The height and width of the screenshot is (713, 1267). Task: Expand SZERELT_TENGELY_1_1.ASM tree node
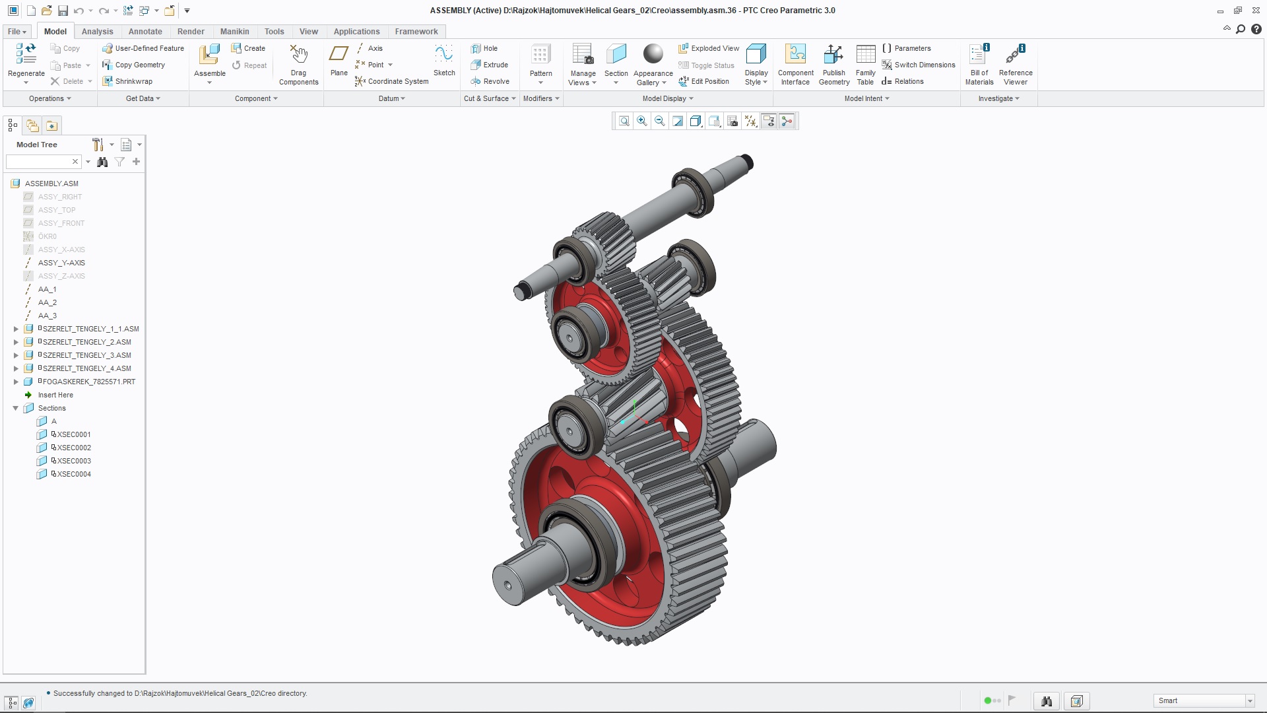(x=16, y=329)
